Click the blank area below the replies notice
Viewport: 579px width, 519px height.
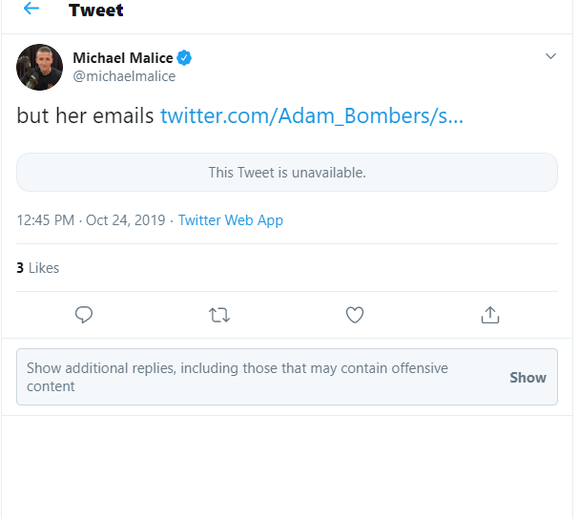coord(287,467)
